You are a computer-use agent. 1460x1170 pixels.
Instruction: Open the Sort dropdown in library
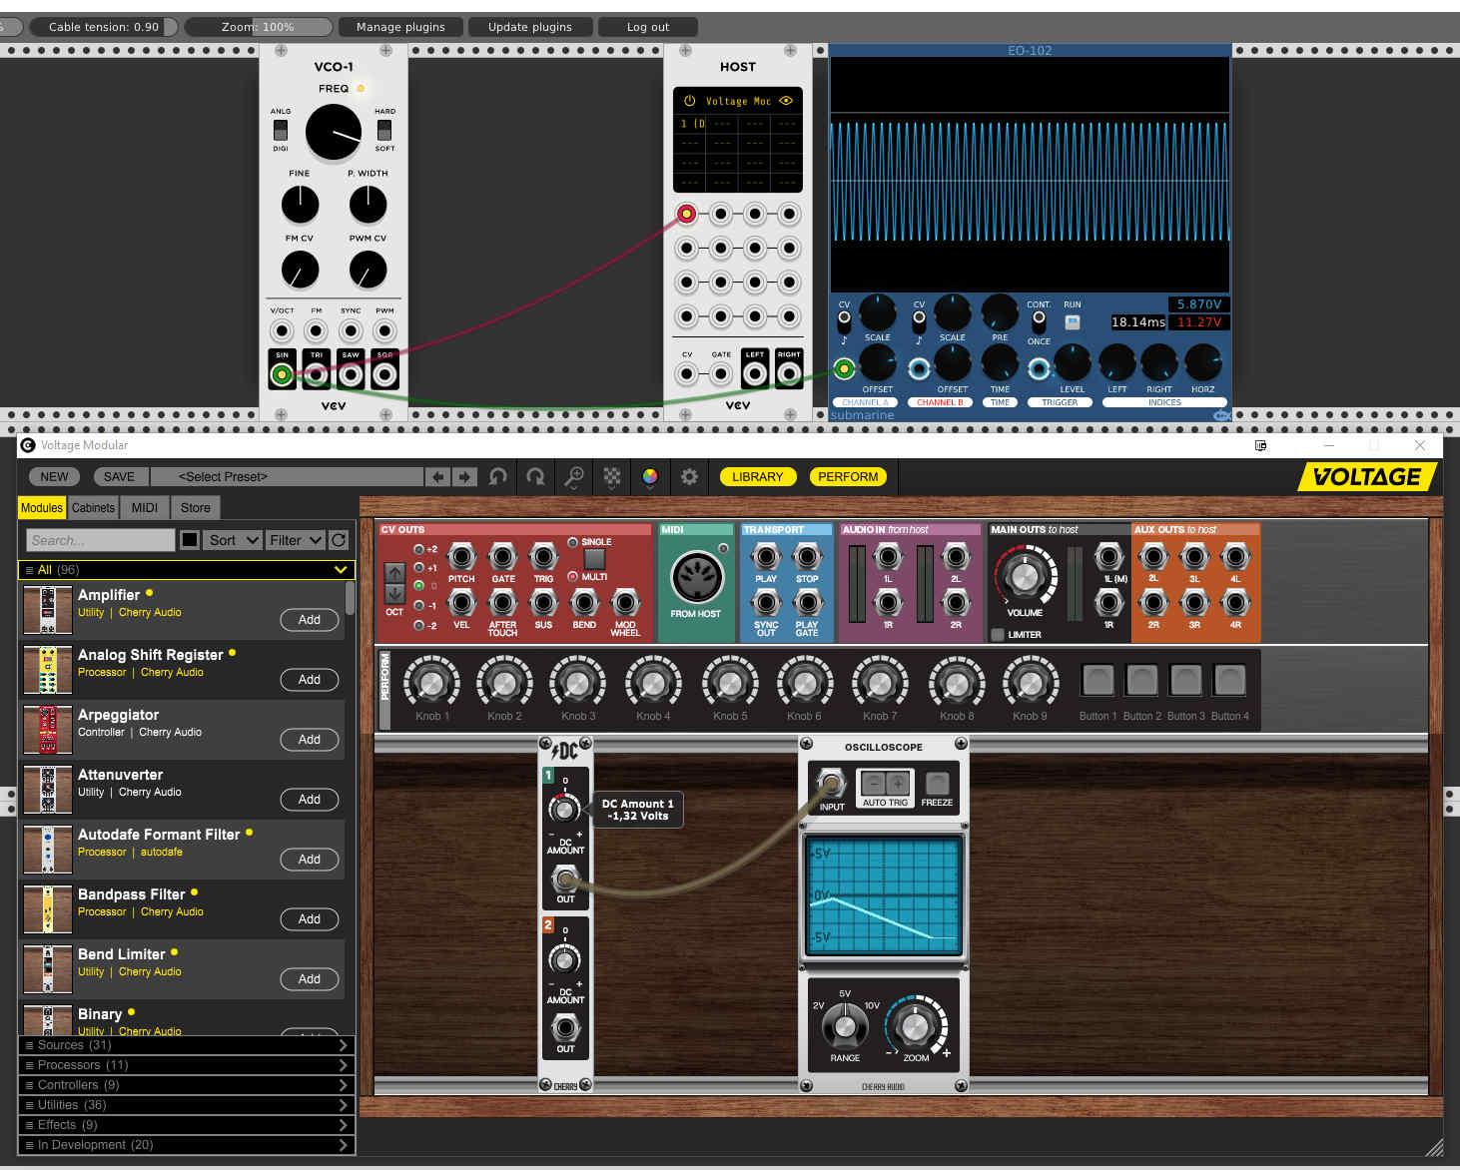(x=233, y=540)
